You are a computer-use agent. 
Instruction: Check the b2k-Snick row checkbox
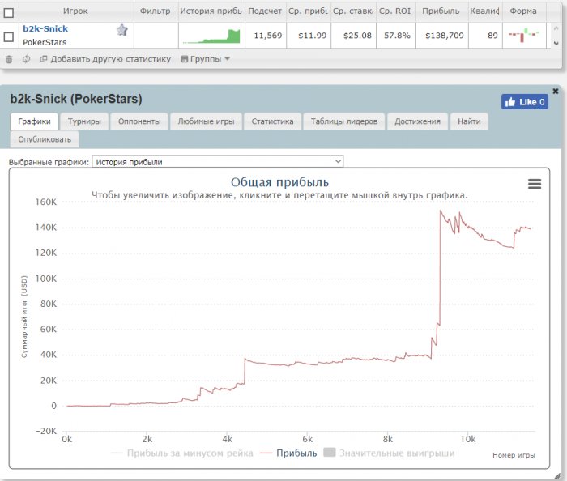click(9, 36)
